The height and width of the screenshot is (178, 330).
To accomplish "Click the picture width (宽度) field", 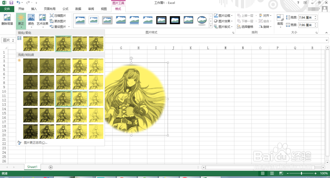I will point(306,25).
